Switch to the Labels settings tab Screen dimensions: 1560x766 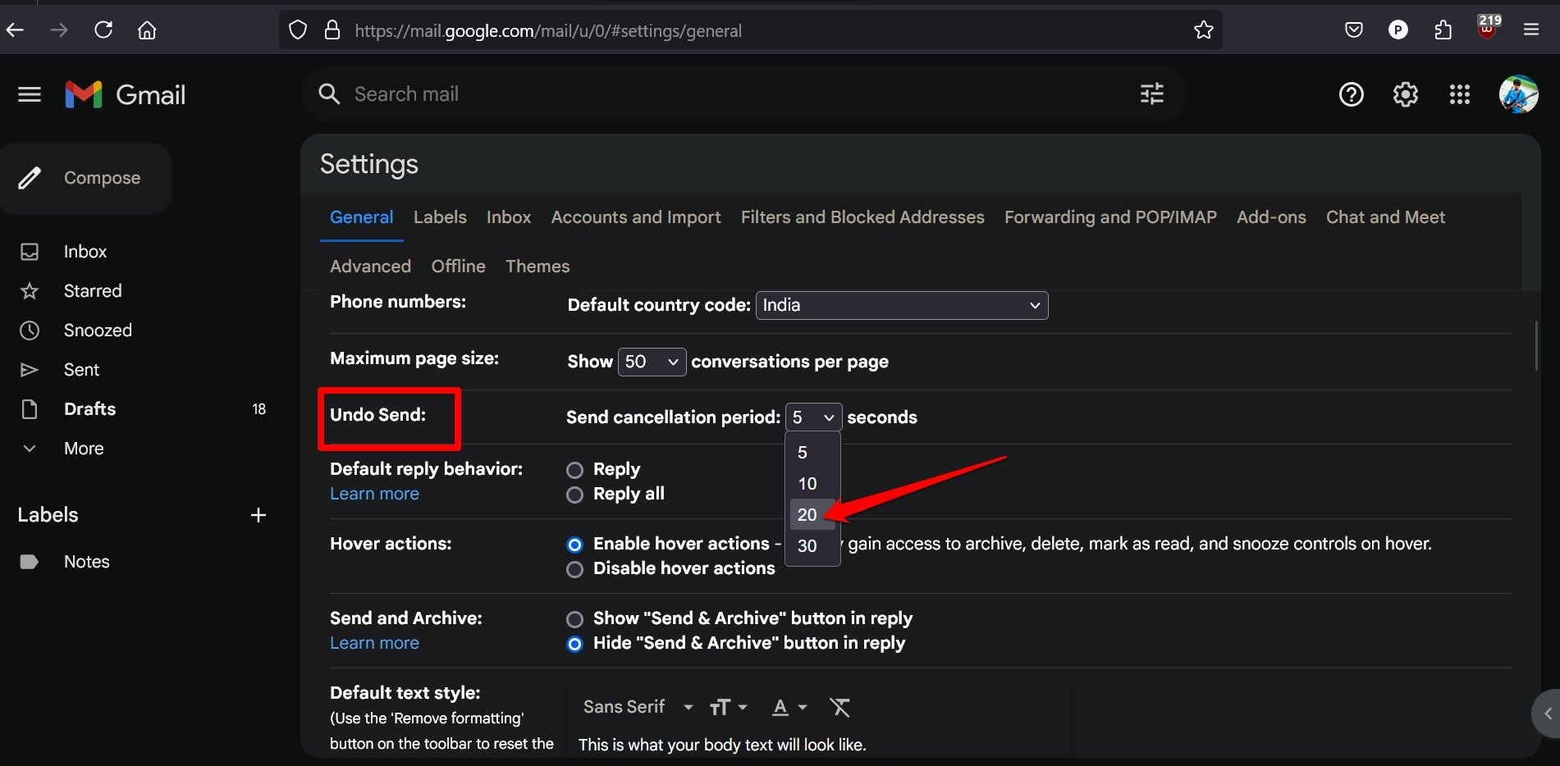(440, 217)
